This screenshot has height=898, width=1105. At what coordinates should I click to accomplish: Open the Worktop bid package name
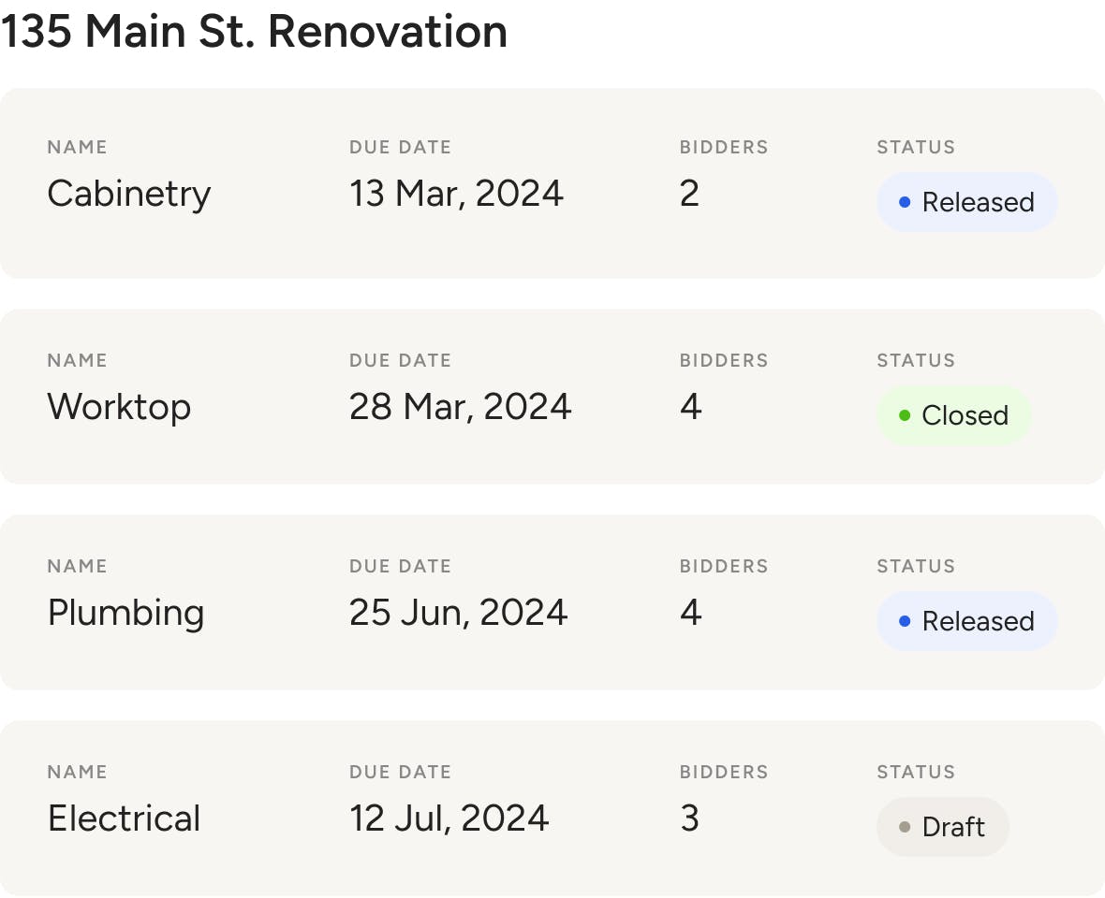coord(119,407)
